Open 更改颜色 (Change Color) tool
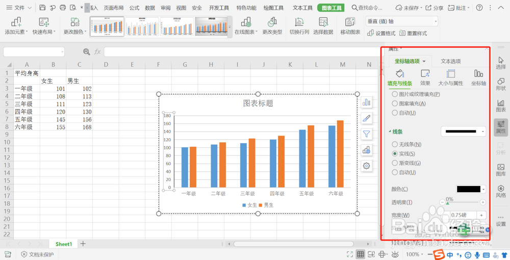510x260 pixels. [75, 26]
